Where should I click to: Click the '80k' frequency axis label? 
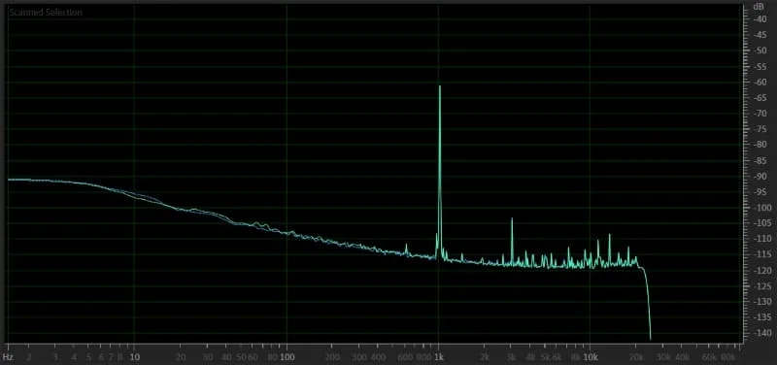tap(727, 356)
